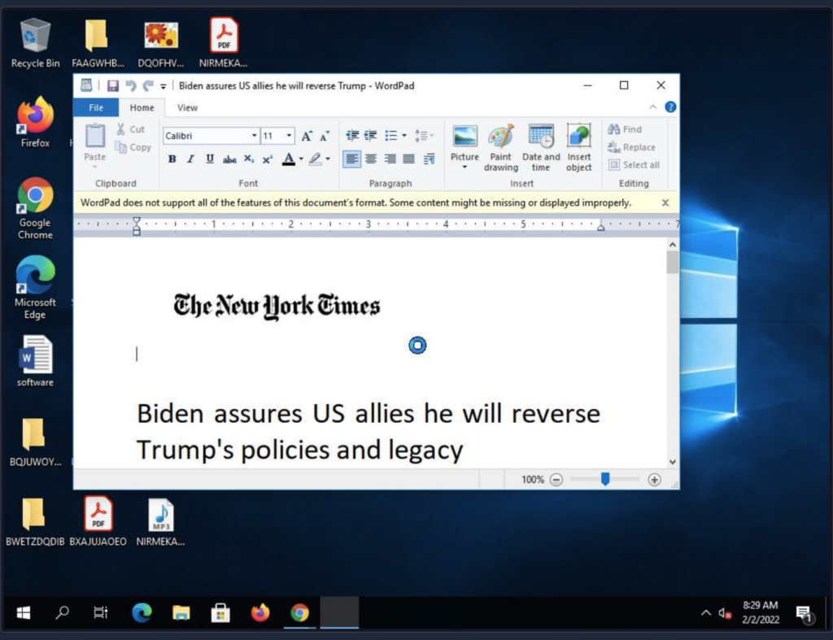Click the Insert object icon
This screenshot has height=640, width=833.
tap(579, 147)
